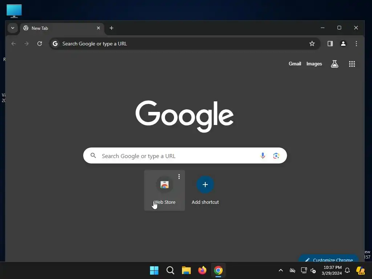
Task: Open the Web Store shortcut
Action: (x=165, y=190)
